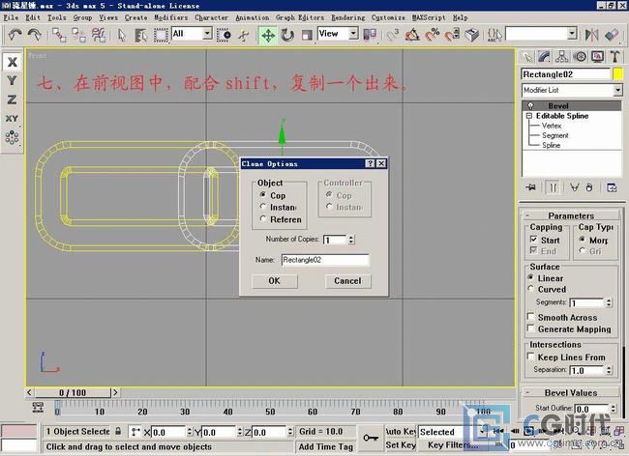Cancel the Clone Options dialog
This screenshot has width=629, height=456.
[x=347, y=280]
